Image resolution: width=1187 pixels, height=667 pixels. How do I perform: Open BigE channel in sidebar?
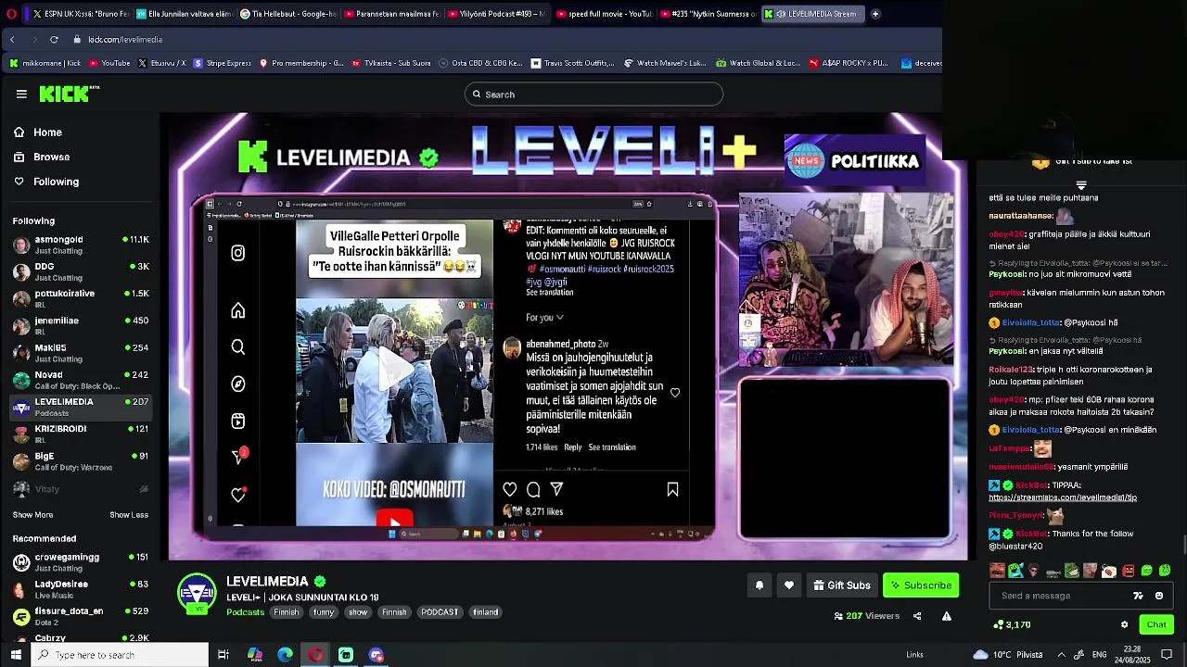tap(80, 460)
